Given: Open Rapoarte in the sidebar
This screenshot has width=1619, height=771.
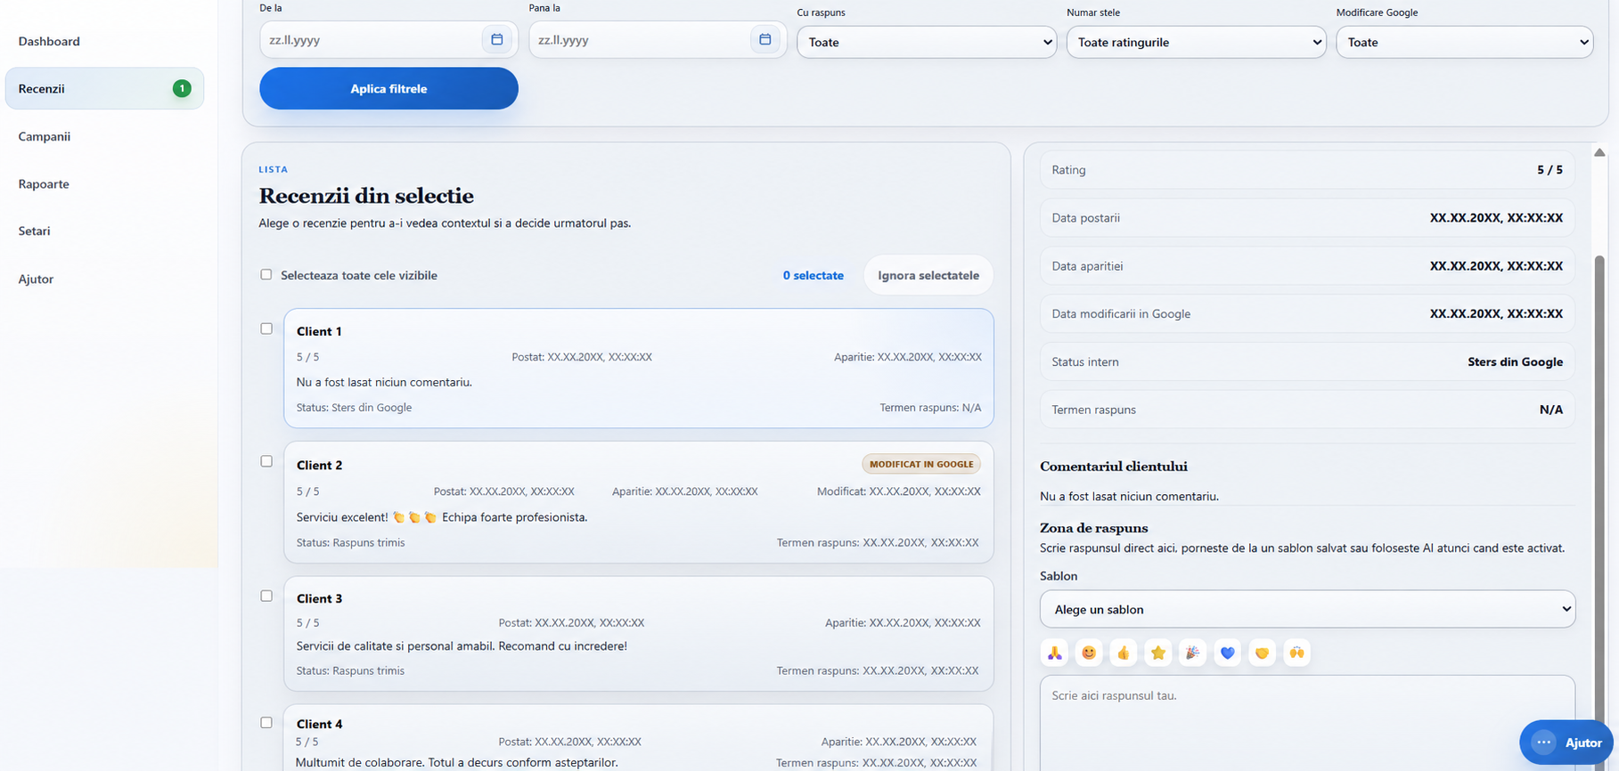Looking at the screenshot, I should coord(44,183).
